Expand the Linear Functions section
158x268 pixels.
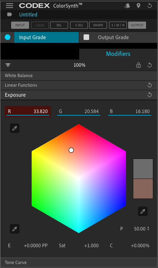79,85
